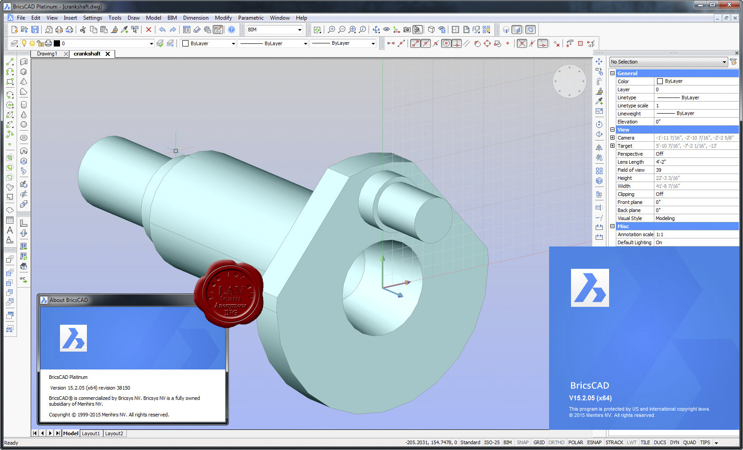Toggle STRACK in status bar
This screenshot has height=450, width=743.
point(614,442)
